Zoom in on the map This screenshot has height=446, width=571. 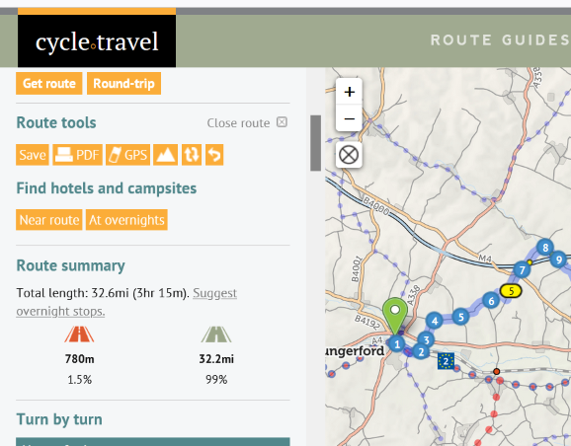tap(349, 92)
